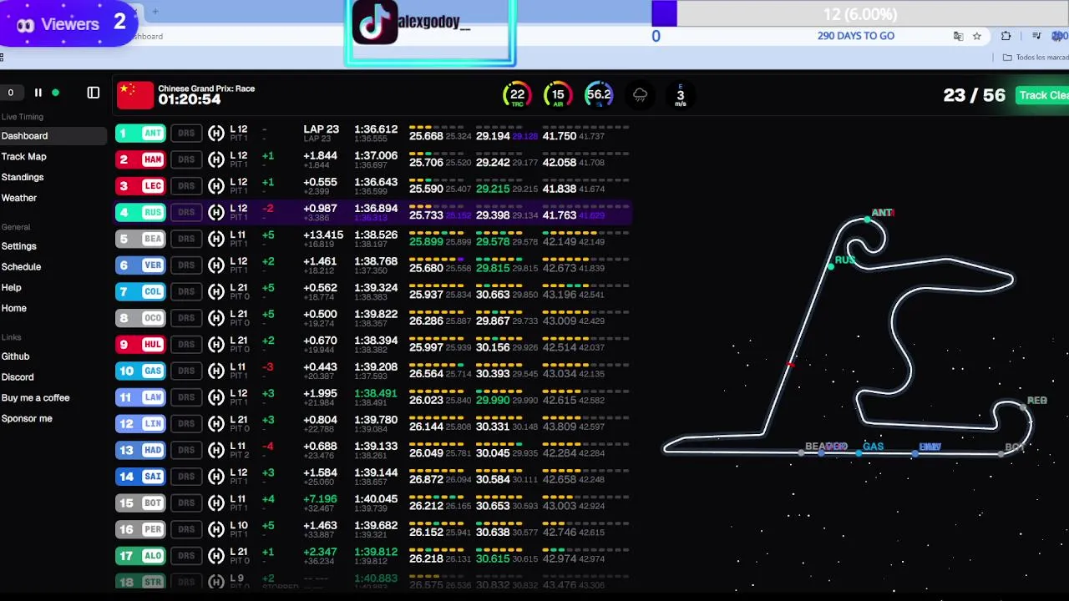Open the Github link
Viewport: 1069px width, 601px height.
16,356
